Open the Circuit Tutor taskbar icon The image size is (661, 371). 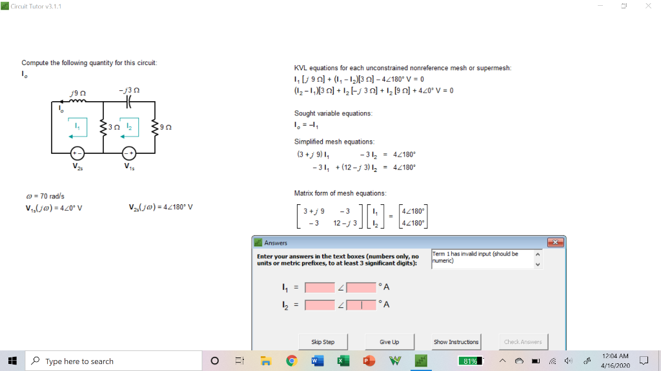[x=420, y=361]
